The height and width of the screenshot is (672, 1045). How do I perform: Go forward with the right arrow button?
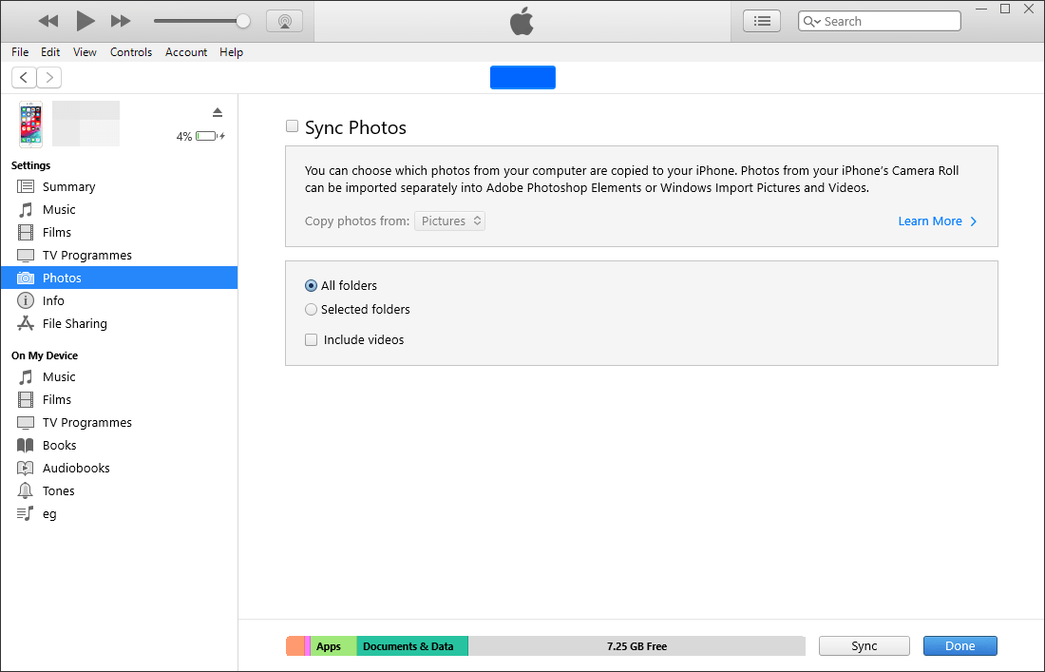pos(49,77)
